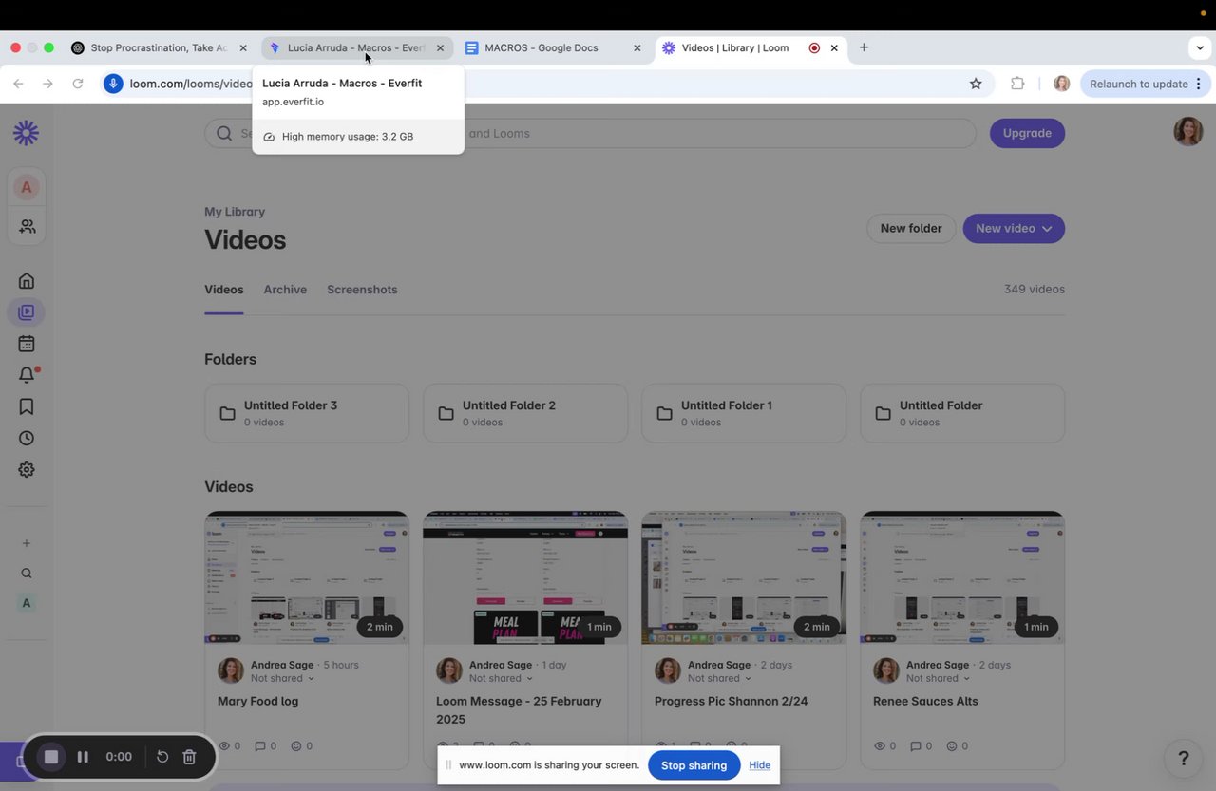1216x791 pixels.
Task: Expand the New video dropdown
Action: pos(1014,228)
